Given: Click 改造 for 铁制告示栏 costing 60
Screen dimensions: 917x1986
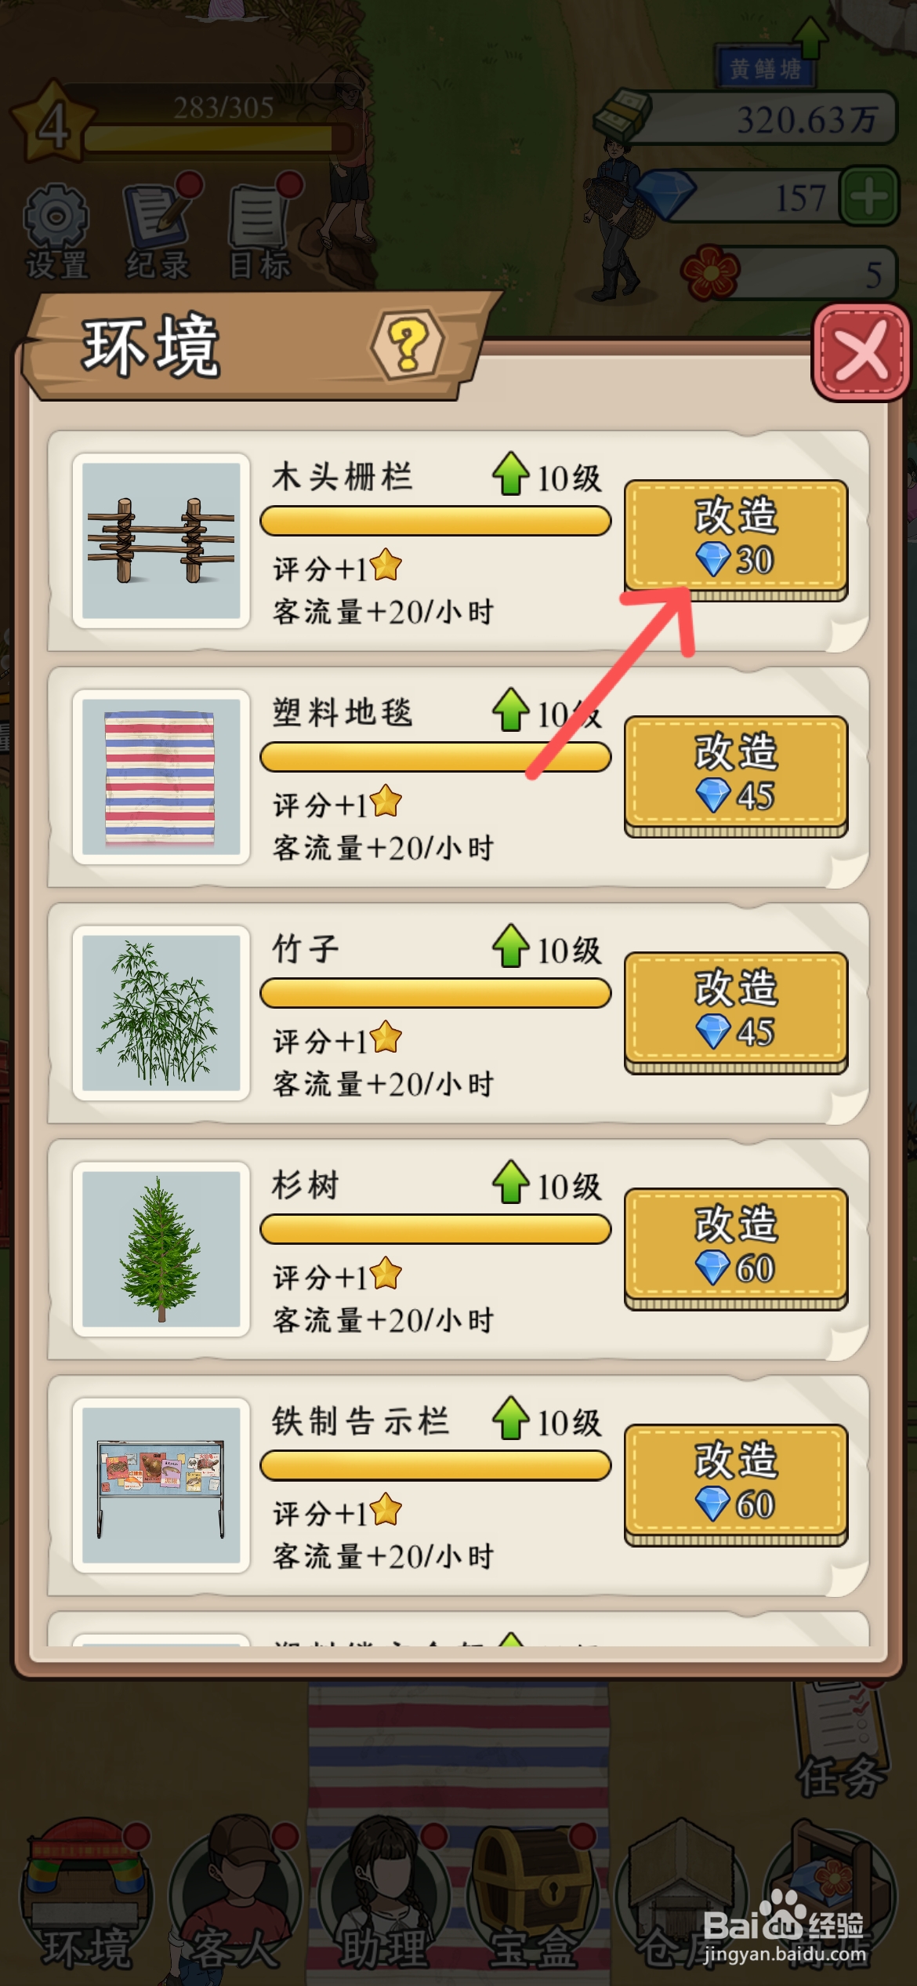Looking at the screenshot, I should (735, 1484).
